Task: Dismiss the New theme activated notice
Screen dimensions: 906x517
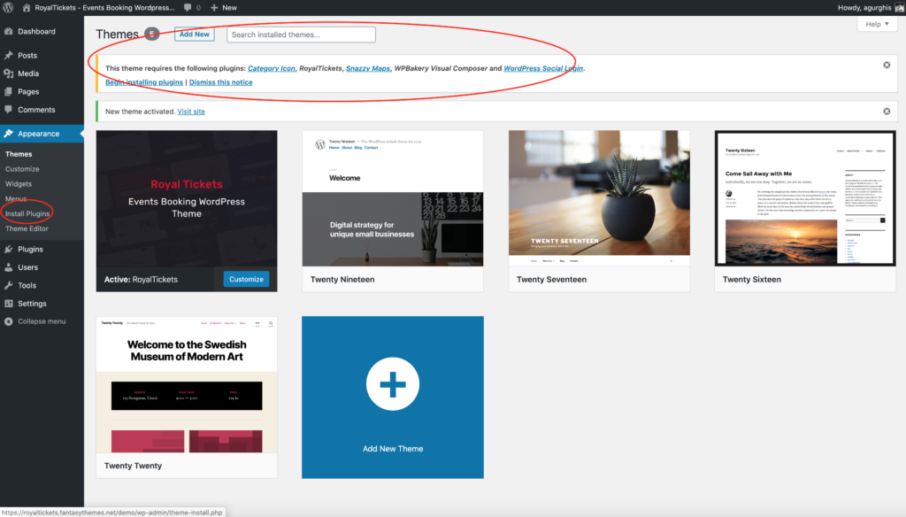Action: coord(887,111)
